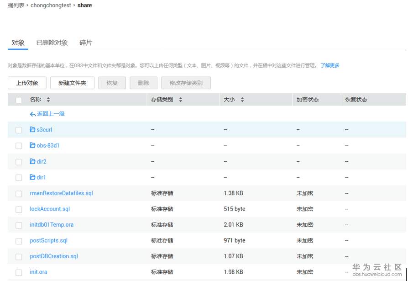Open the lockAccount.sql file

point(49,209)
